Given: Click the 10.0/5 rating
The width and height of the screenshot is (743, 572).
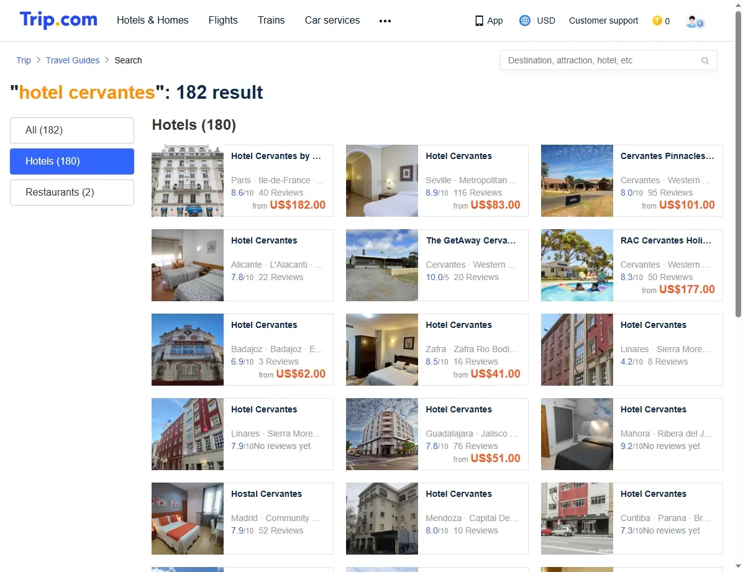Looking at the screenshot, I should pos(437,277).
